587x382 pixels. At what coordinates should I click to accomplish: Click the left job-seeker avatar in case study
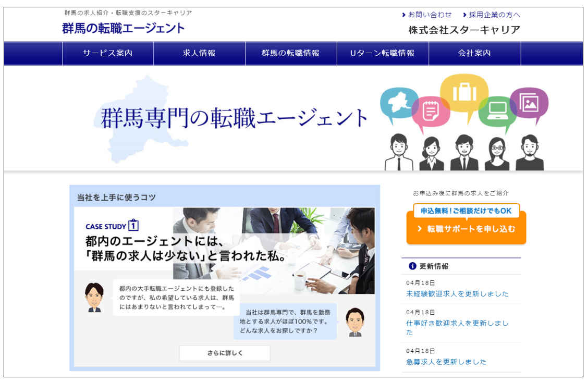click(x=94, y=298)
